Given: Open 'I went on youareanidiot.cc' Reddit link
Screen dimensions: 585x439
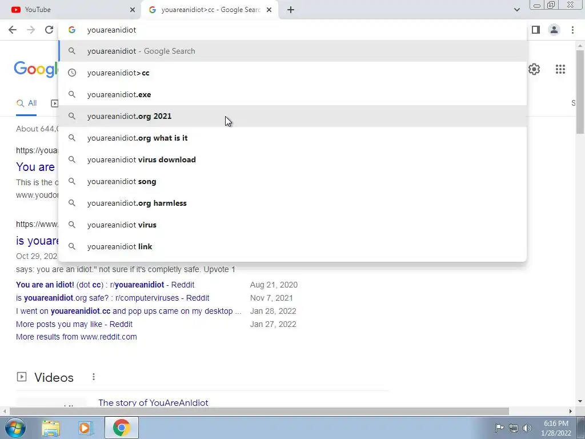Looking at the screenshot, I should pos(129,311).
